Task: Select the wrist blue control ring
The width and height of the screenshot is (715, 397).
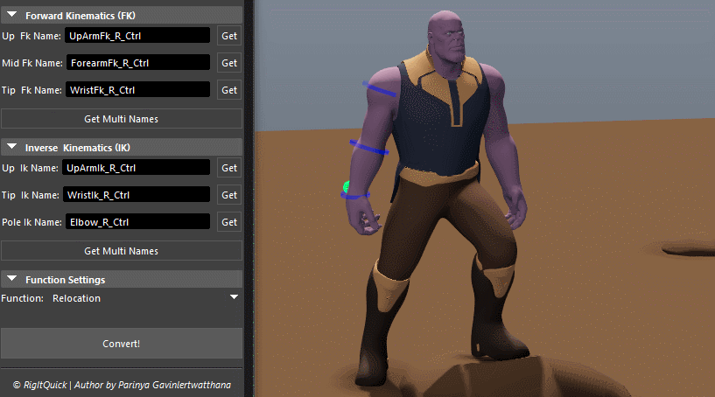Action: click(354, 196)
